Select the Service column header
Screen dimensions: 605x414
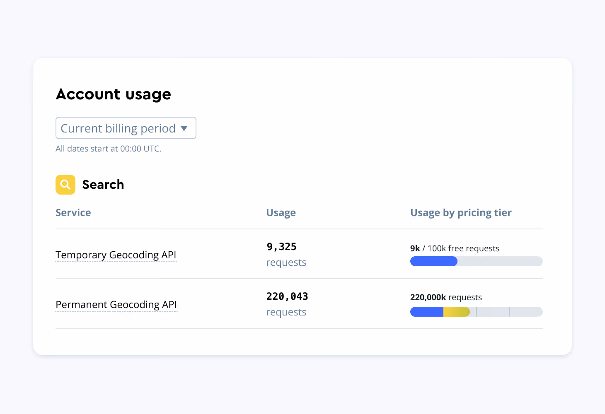coord(73,213)
